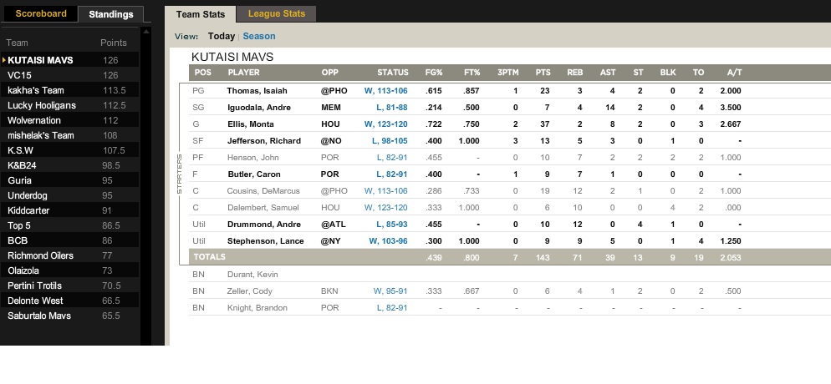
Task: Click the PTS column header
Action: (x=543, y=73)
